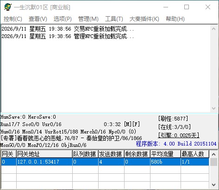The height and width of the screenshot is (190, 219).
Task: Click log panel scroll up arrow
Action: pyautogui.click(x=214, y=29)
